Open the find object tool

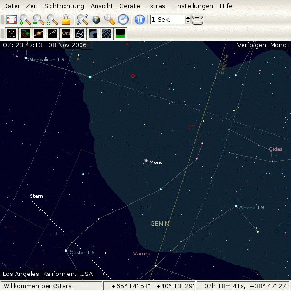[82, 19]
